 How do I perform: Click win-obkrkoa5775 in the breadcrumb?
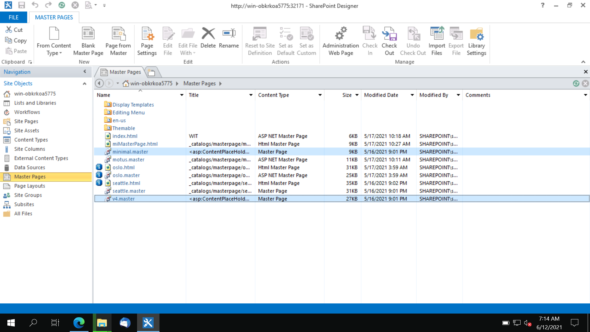[x=151, y=83]
